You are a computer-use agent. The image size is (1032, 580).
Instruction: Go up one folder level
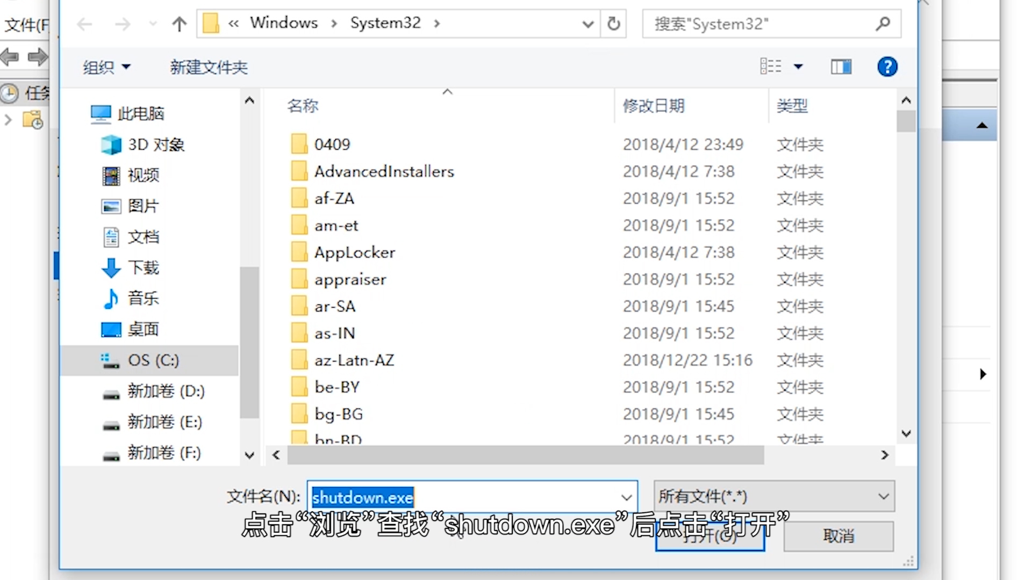point(180,24)
